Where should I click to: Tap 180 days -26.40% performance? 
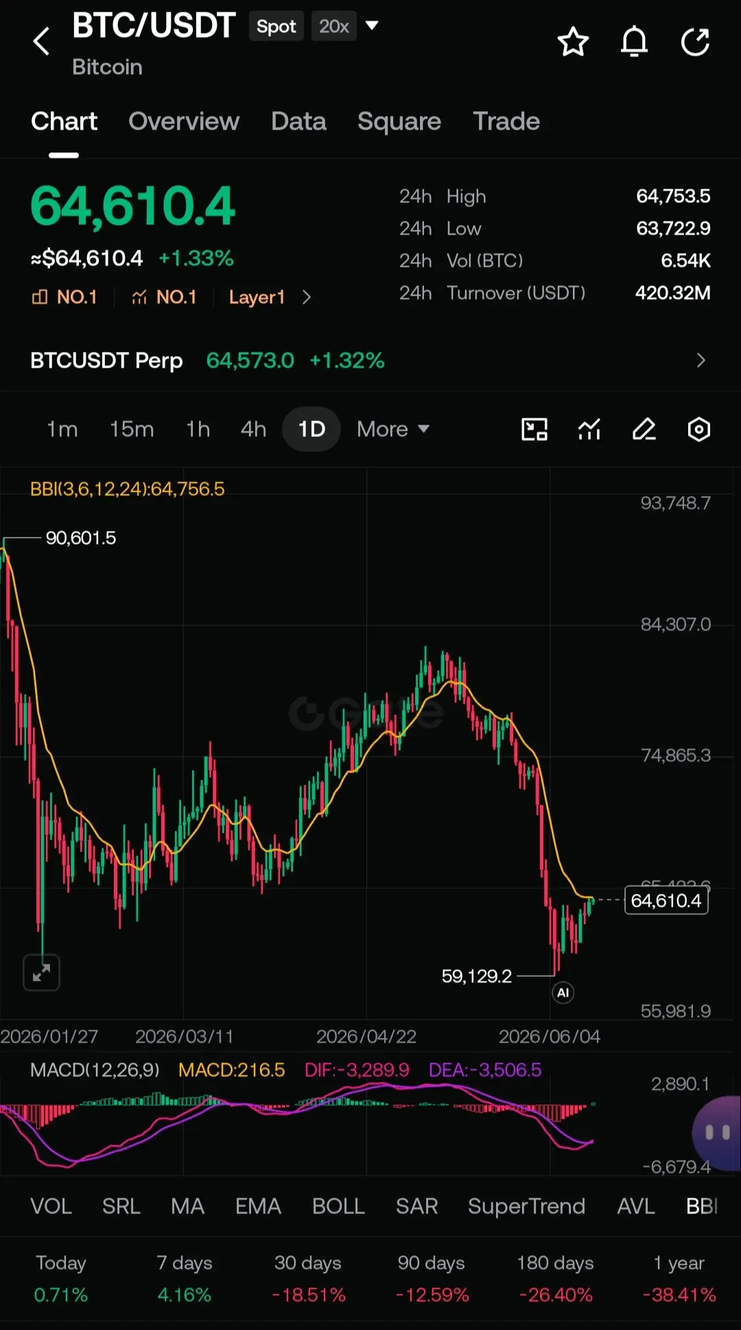pos(555,1279)
